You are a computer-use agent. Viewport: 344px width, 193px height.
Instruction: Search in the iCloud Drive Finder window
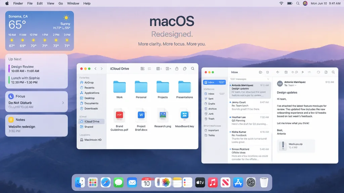coord(192,68)
